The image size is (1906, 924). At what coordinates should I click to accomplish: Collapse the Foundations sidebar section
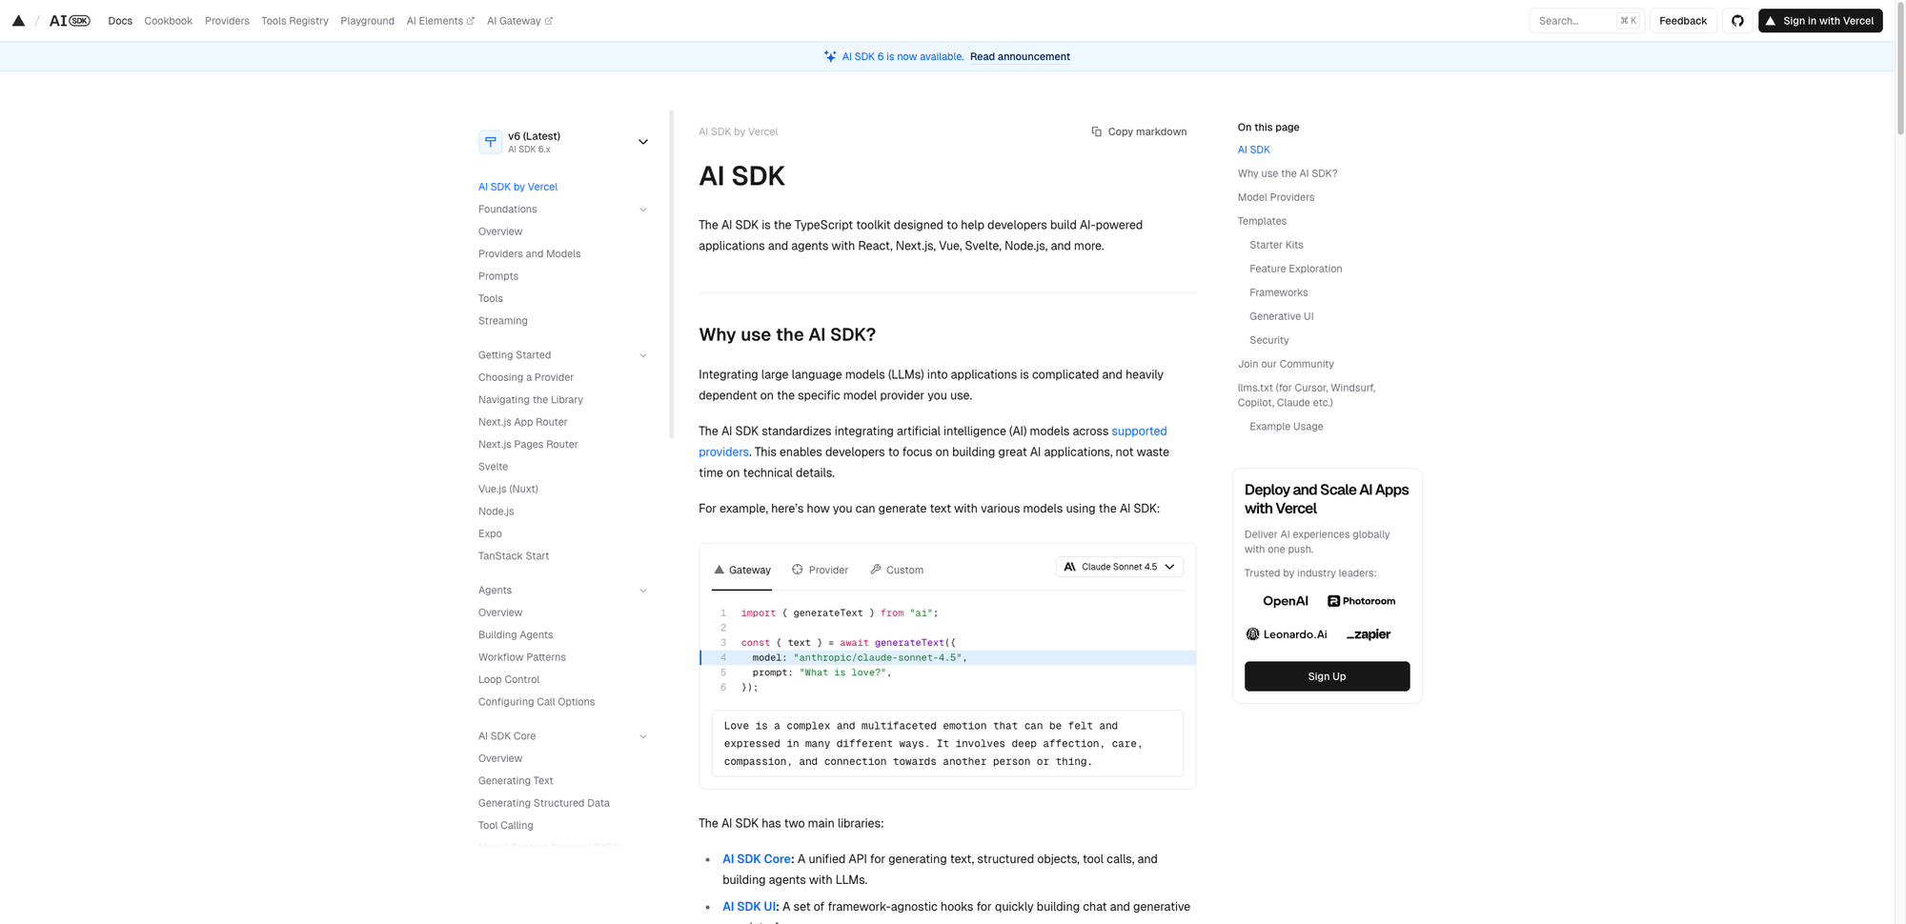643,210
